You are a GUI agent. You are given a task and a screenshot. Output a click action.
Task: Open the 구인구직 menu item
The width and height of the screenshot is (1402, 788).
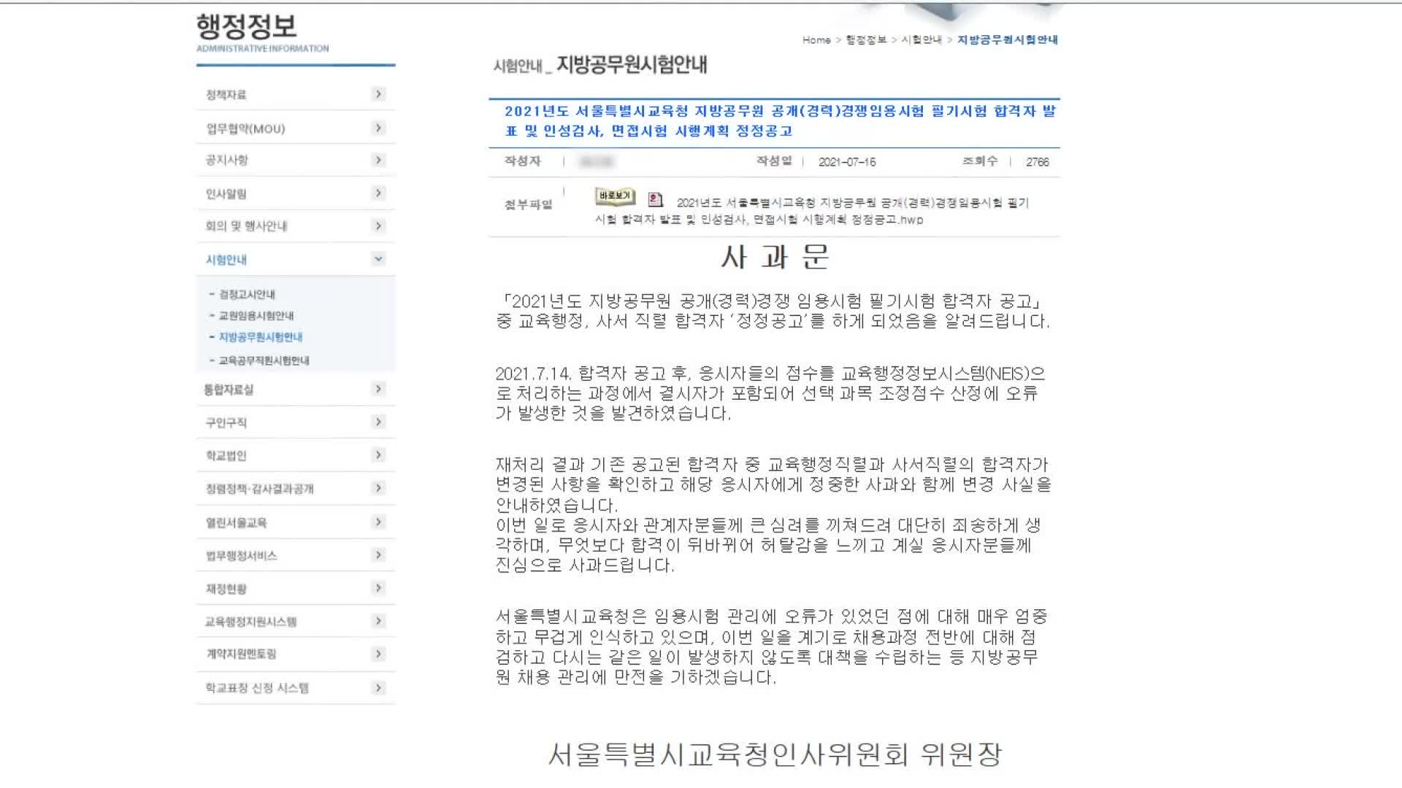click(226, 422)
